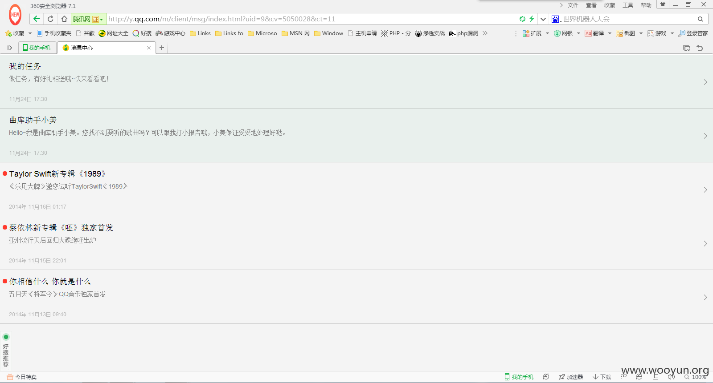Open 手机收藏夹 bookmark
Image resolution: width=713 pixels, height=383 pixels.
click(x=54, y=33)
